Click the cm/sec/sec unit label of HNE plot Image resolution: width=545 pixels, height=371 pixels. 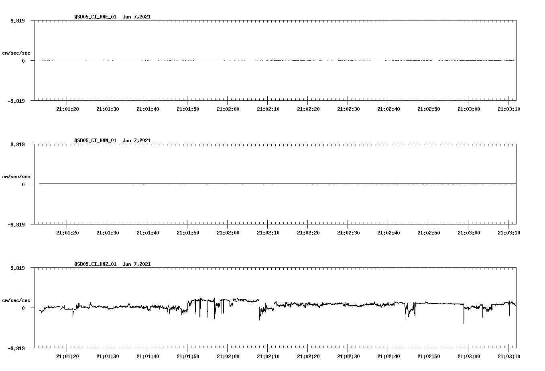tap(16, 53)
